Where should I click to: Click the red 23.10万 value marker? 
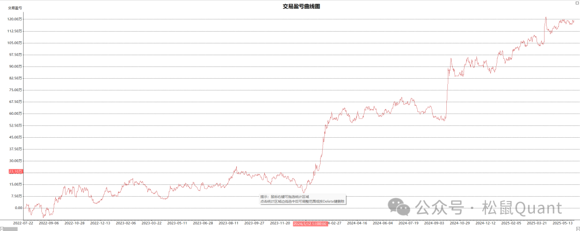15,172
